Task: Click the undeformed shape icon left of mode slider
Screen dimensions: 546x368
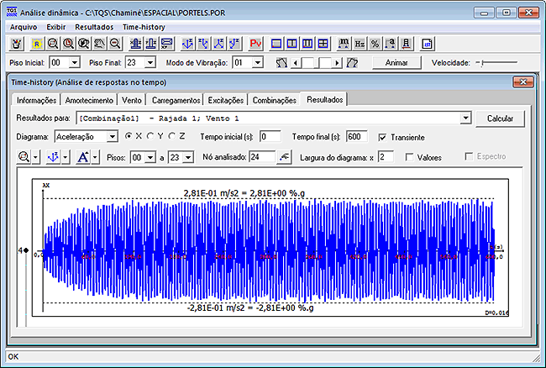Action: tap(281, 63)
